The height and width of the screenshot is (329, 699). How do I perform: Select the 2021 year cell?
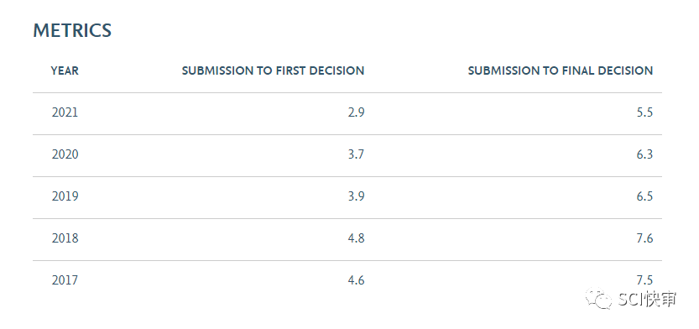coord(65,112)
